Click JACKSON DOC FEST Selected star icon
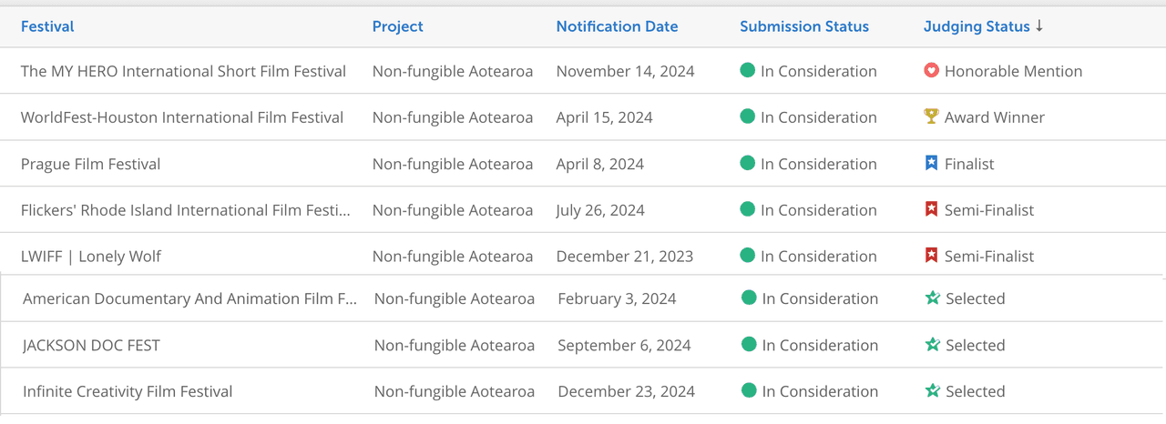The image size is (1166, 424). point(933,345)
